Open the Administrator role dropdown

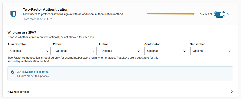point(29,51)
